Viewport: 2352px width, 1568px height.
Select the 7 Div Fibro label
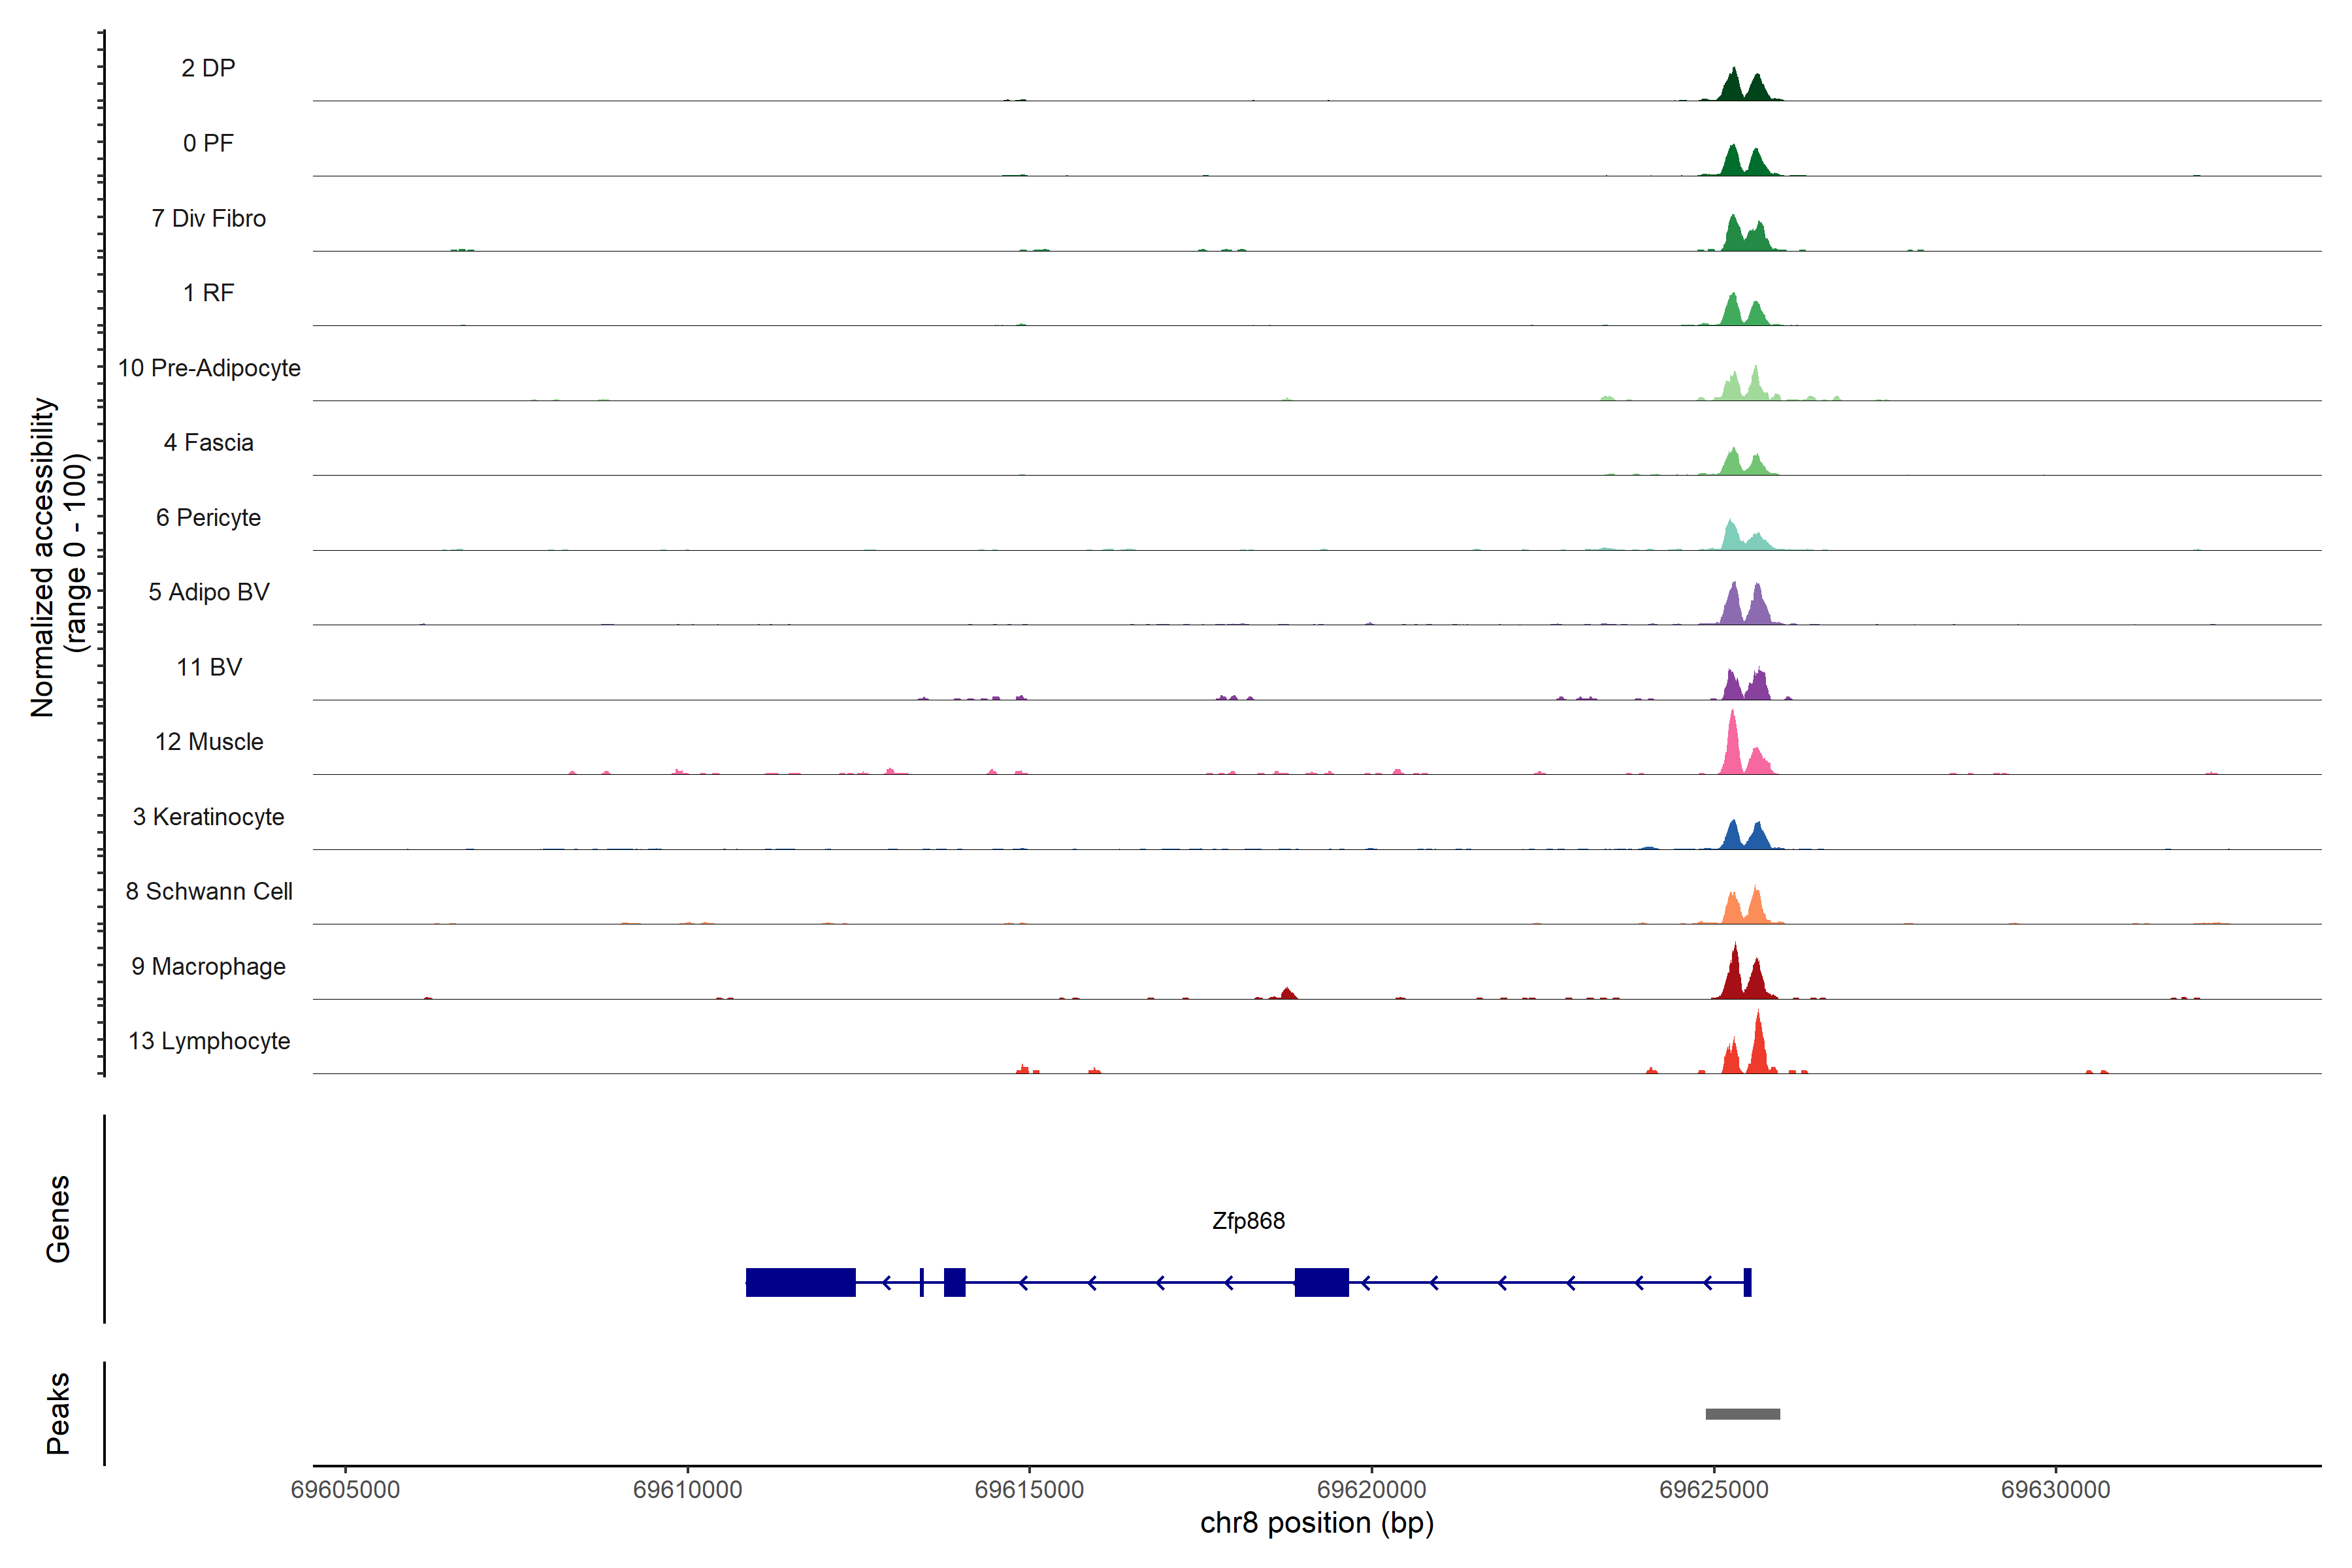pos(208,218)
